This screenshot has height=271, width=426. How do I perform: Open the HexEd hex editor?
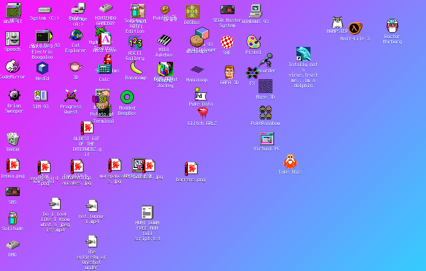[42, 68]
